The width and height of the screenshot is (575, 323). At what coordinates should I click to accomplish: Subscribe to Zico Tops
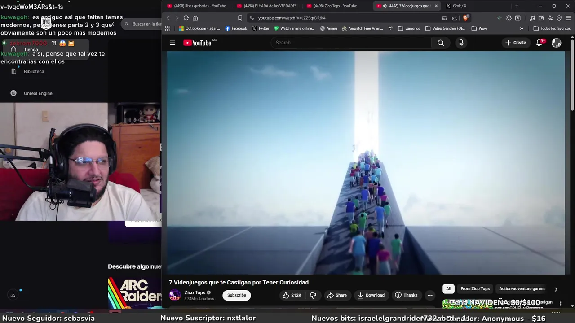[237, 295]
